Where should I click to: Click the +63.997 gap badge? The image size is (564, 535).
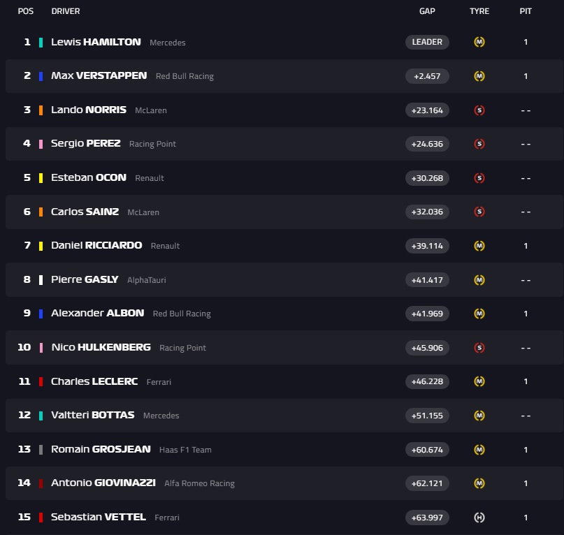coord(427,518)
